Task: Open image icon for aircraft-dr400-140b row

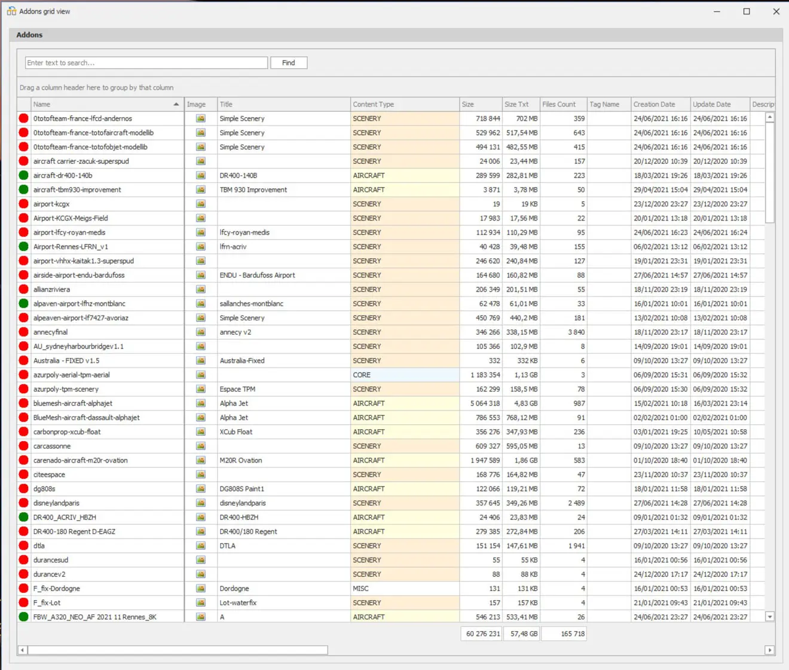Action: point(201,176)
